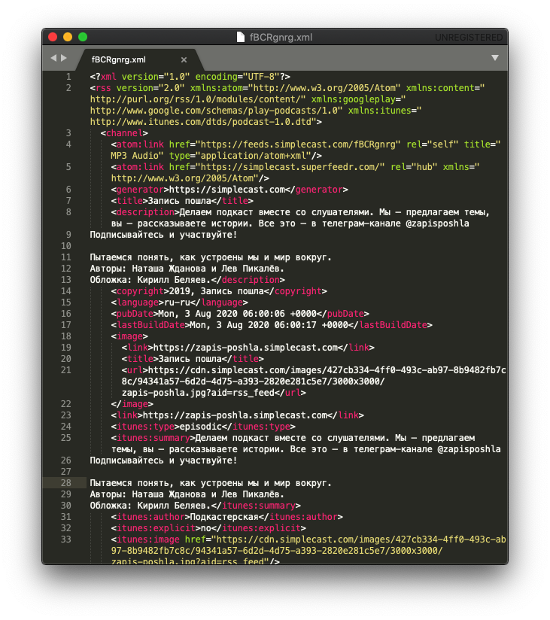Click the channel link URL on line 23
550x620 pixels.
pyautogui.click(x=235, y=415)
